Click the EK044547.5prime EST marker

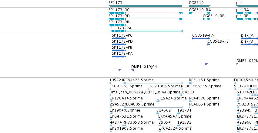(x=159, y=120)
